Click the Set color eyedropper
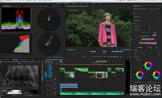Viewport: 162px width, 98px height. 149,26
